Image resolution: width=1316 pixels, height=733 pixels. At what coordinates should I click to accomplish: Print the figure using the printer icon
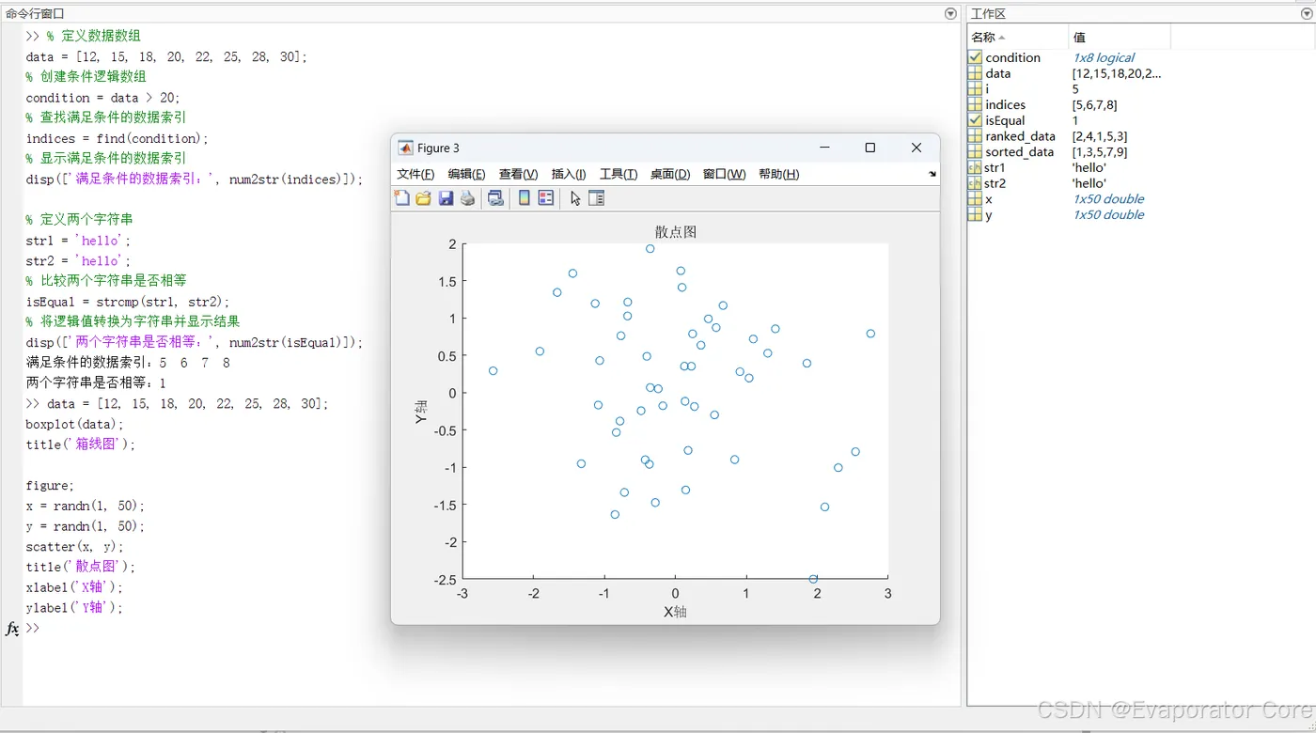[467, 198]
